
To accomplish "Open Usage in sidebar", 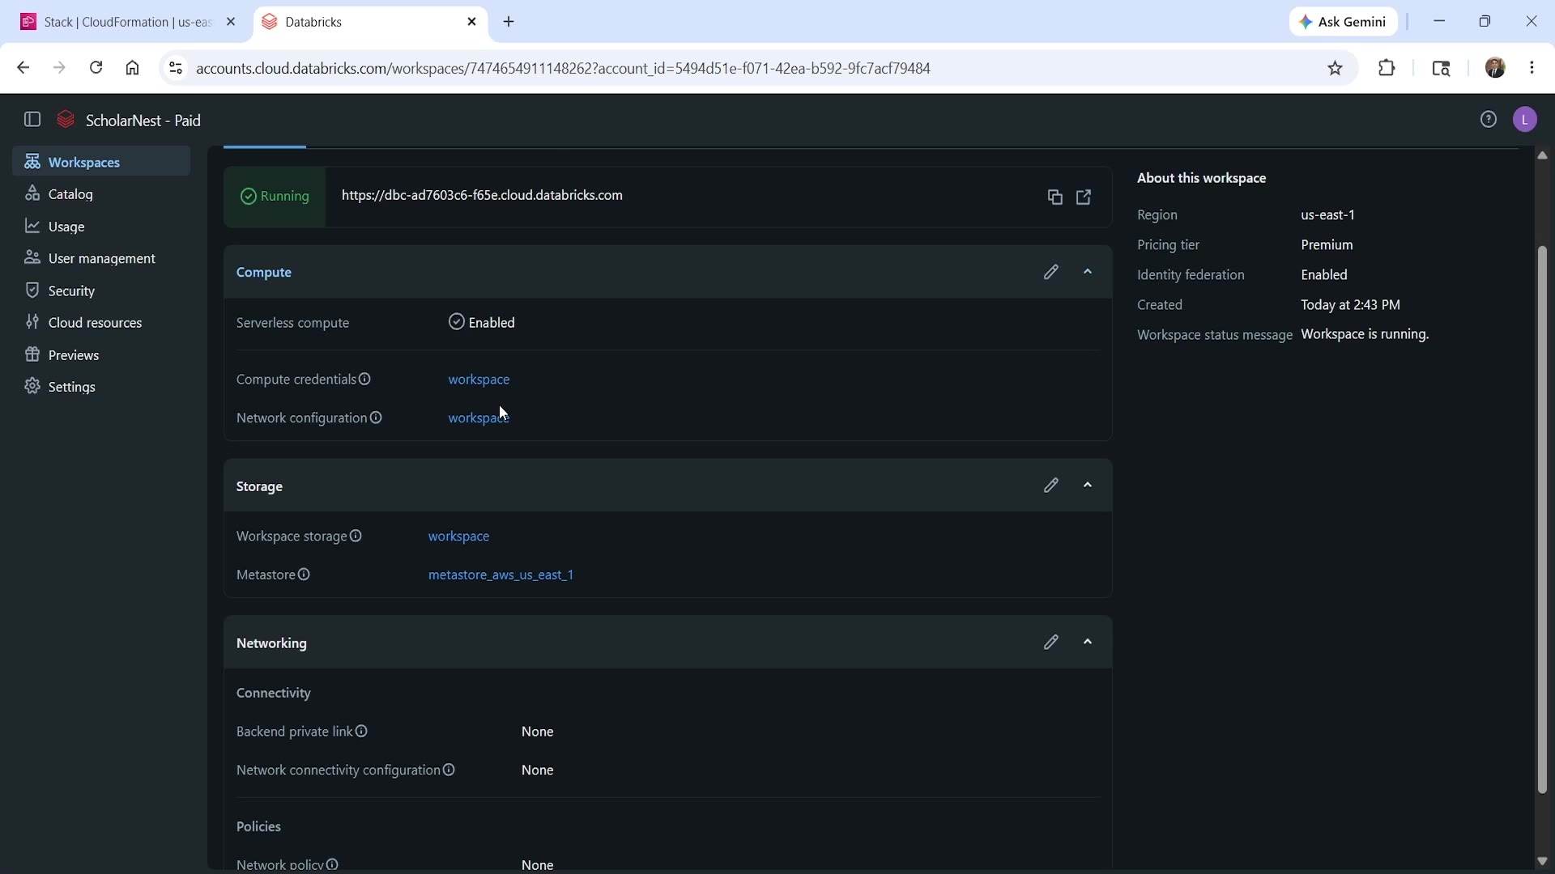I will (101, 227).
